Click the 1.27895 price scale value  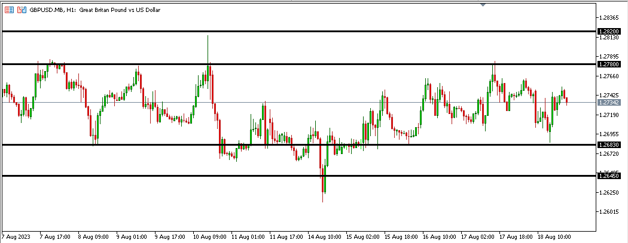(609, 56)
